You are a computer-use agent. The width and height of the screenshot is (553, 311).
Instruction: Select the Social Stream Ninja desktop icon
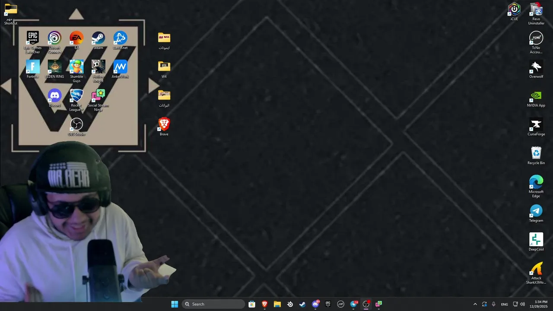coord(98,100)
